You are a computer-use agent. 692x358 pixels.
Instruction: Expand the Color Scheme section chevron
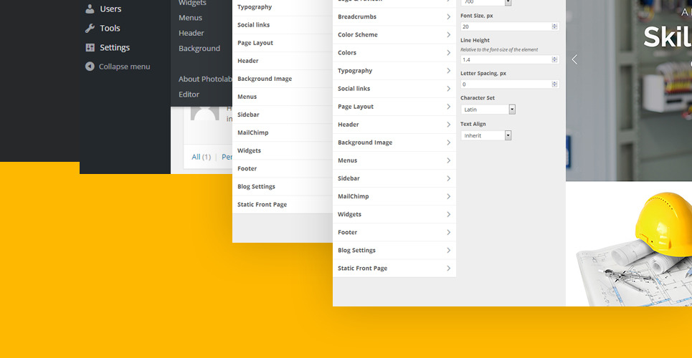[448, 35]
